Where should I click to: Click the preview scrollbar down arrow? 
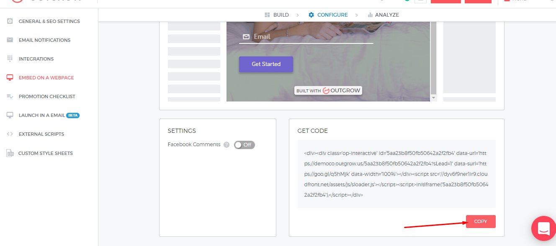coord(434,98)
